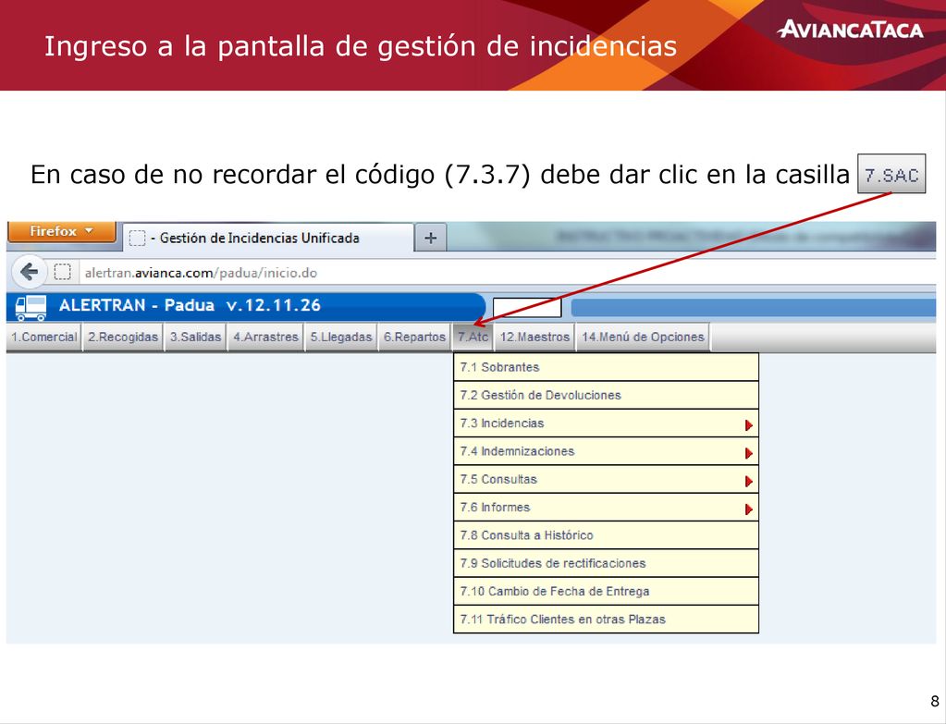Screen dimensions: 946x724
Task: Open the 3.Salidas menu
Action: tap(195, 337)
